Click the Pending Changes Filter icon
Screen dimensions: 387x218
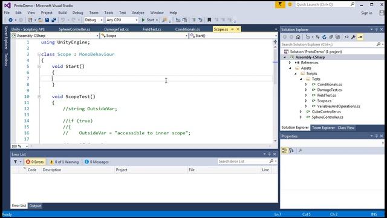click(308, 37)
